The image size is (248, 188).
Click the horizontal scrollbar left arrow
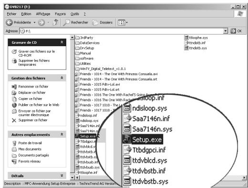pos(77,178)
